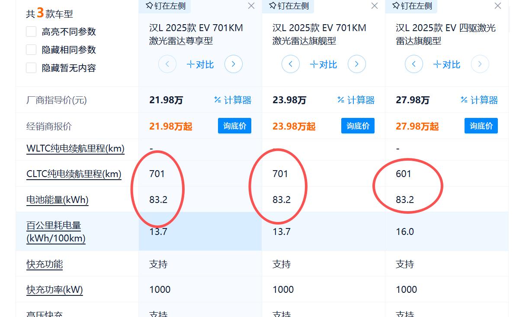Open the 快充功率(kW) parameter explanation
Screen dimensions: 532x317
(54, 289)
